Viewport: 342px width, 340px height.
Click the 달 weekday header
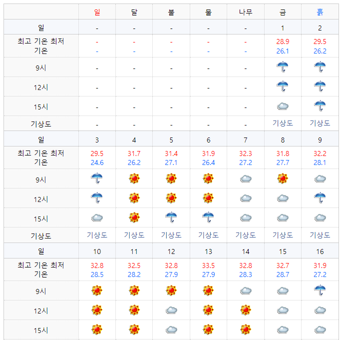[x=134, y=12]
